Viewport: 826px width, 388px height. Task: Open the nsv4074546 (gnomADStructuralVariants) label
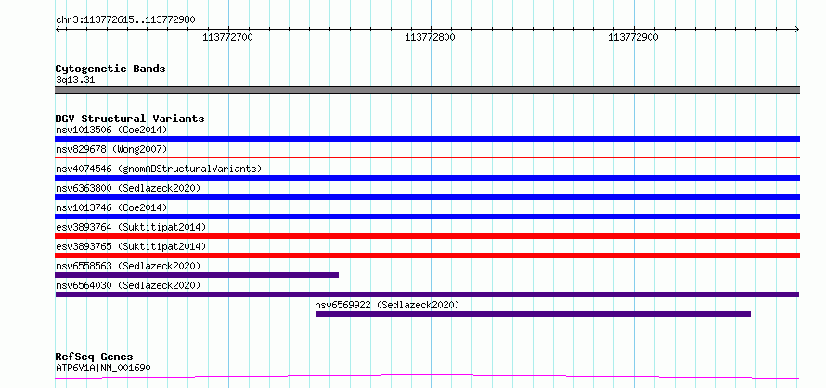tap(159, 169)
